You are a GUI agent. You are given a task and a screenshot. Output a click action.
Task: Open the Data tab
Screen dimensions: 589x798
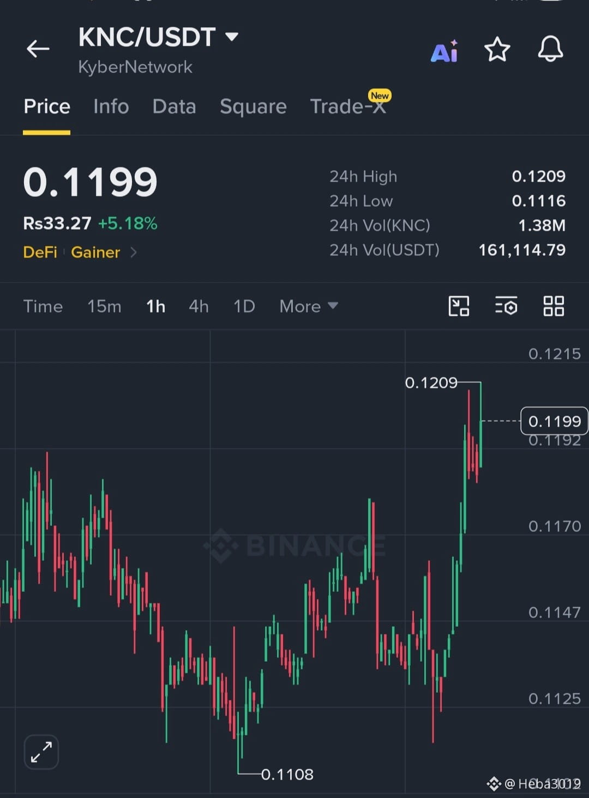[x=175, y=106]
